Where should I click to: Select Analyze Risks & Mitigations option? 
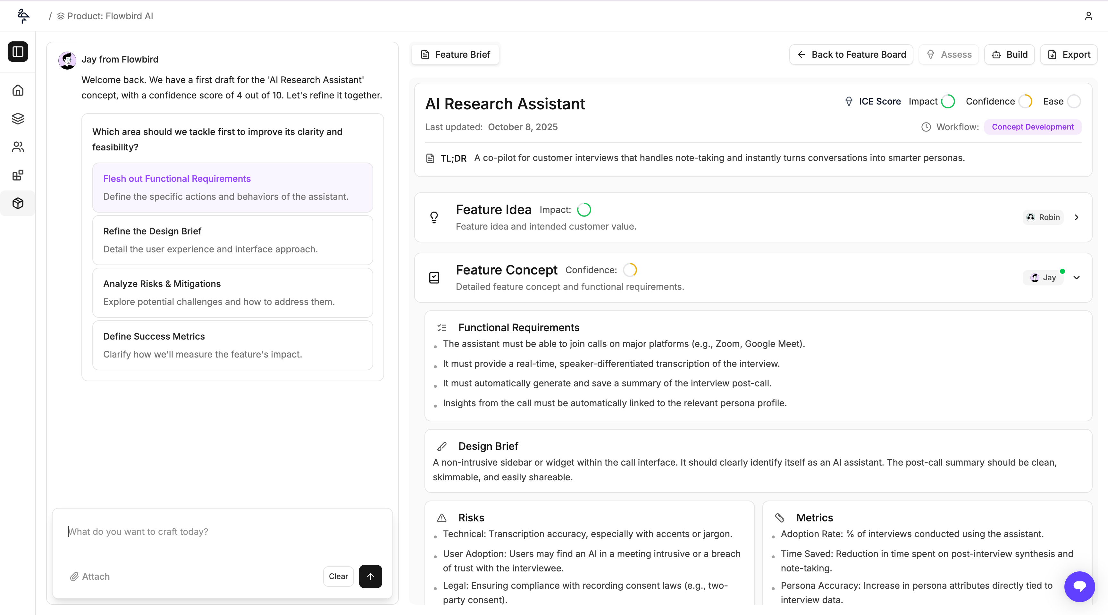click(x=232, y=292)
